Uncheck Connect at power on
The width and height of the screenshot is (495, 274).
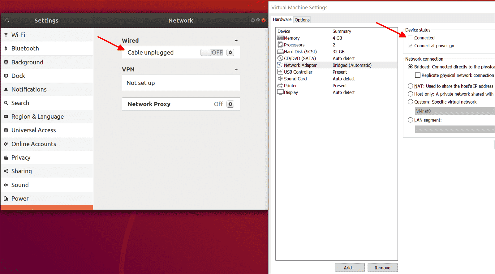[411, 46]
